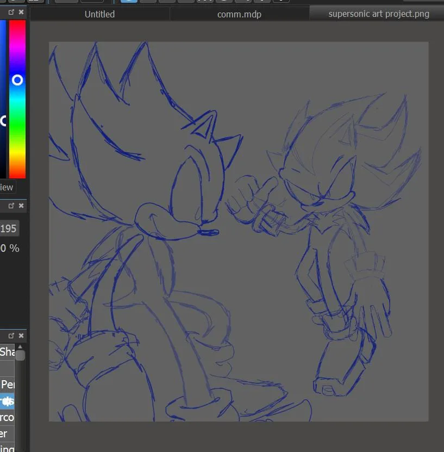Click the brush size field showing 195
444x452 pixels.
pos(9,228)
